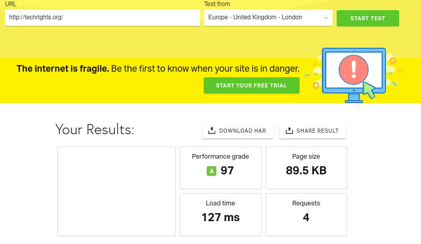Viewport: 421px width, 244px height.
Task: Click the chevron arrow in location dropdown
Action: pos(326,18)
